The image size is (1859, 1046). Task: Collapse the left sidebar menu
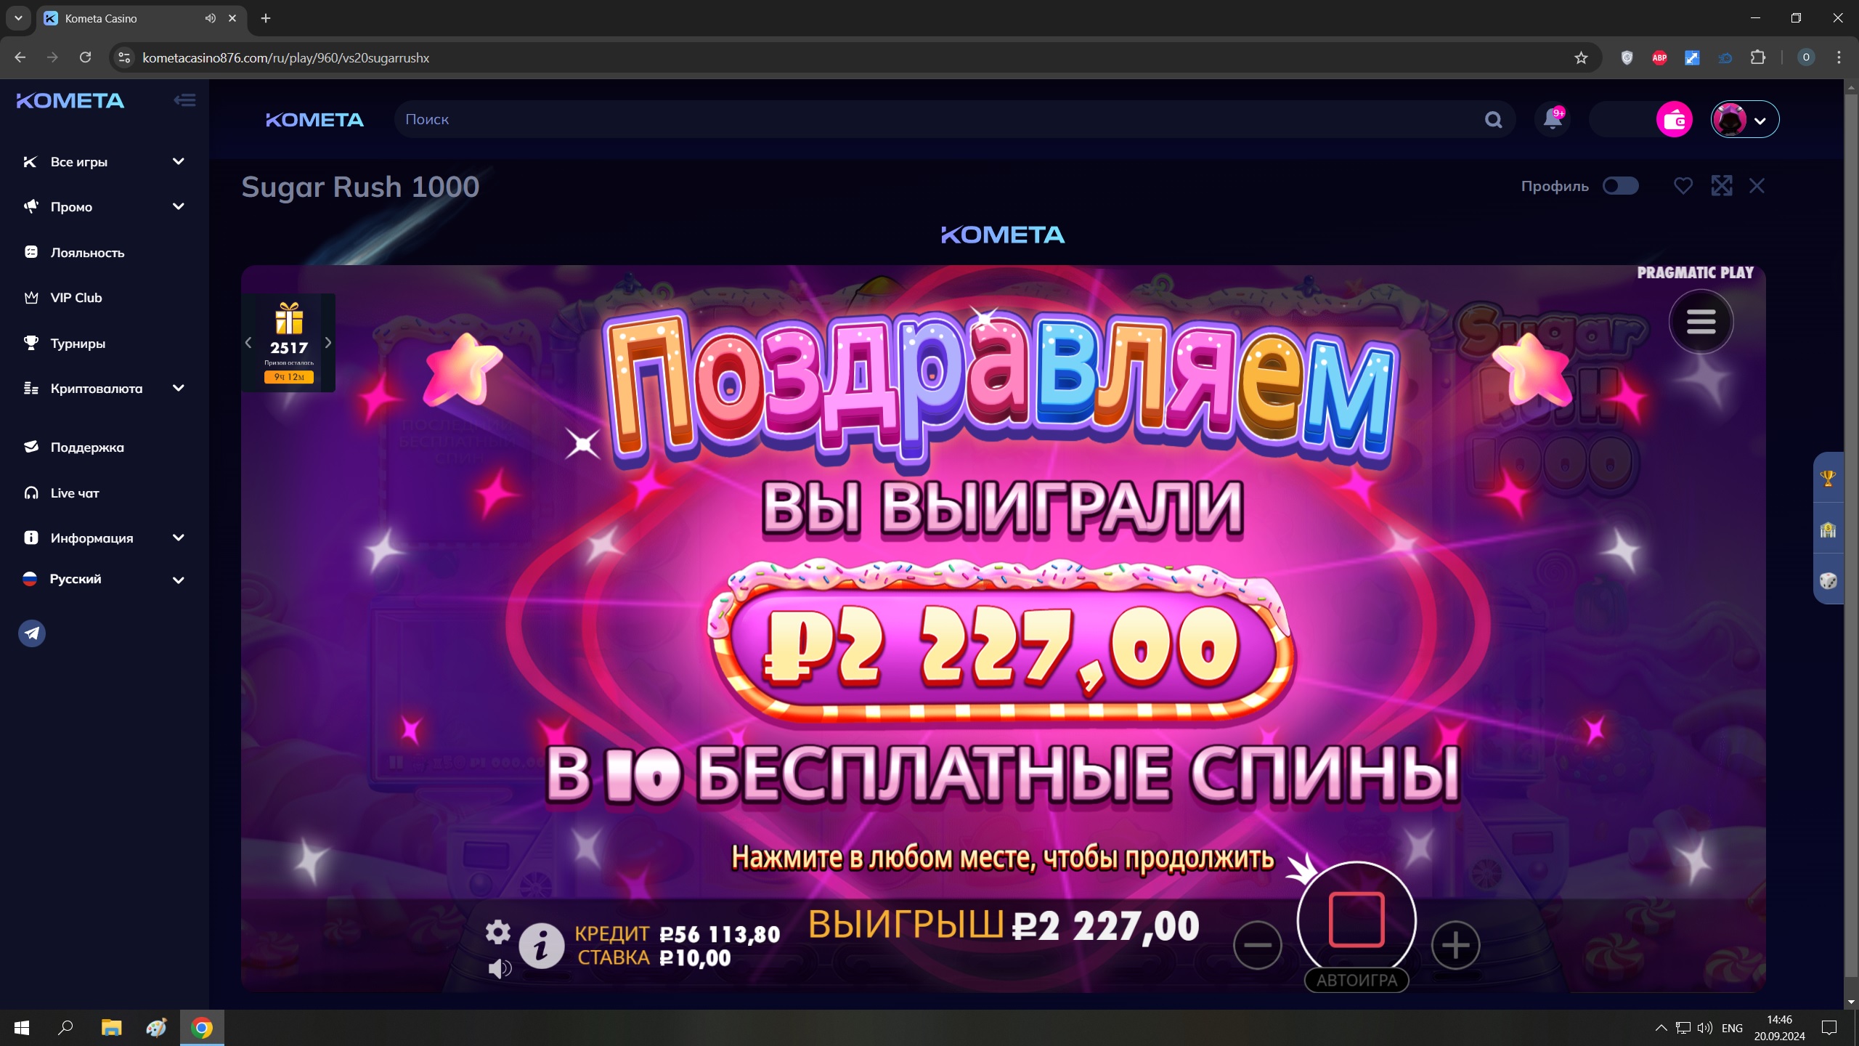(184, 100)
